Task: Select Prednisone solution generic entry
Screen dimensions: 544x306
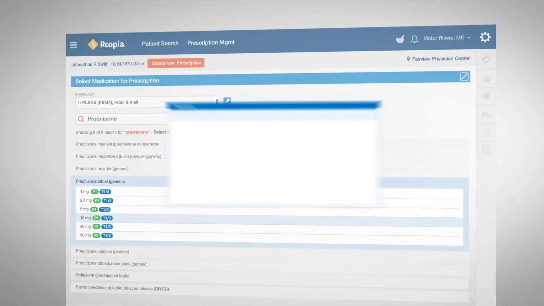Action: (x=102, y=251)
